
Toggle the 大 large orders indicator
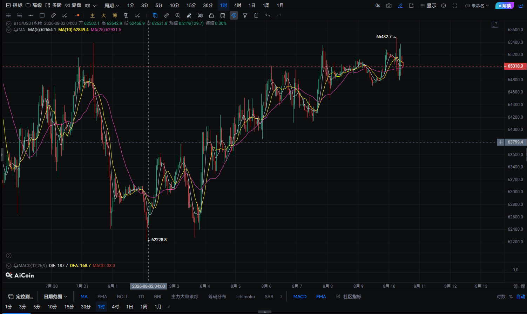(104, 15)
